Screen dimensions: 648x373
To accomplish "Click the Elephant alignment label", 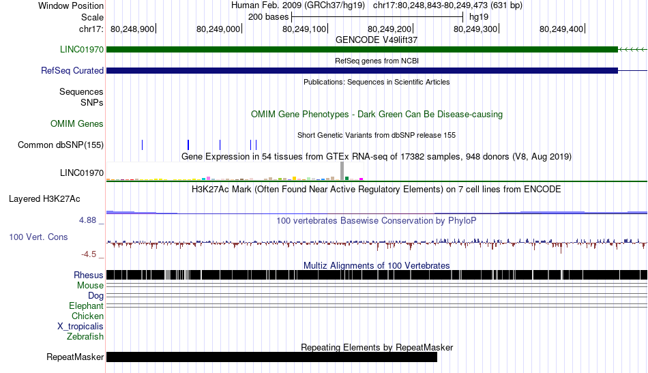I will (x=86, y=306).
